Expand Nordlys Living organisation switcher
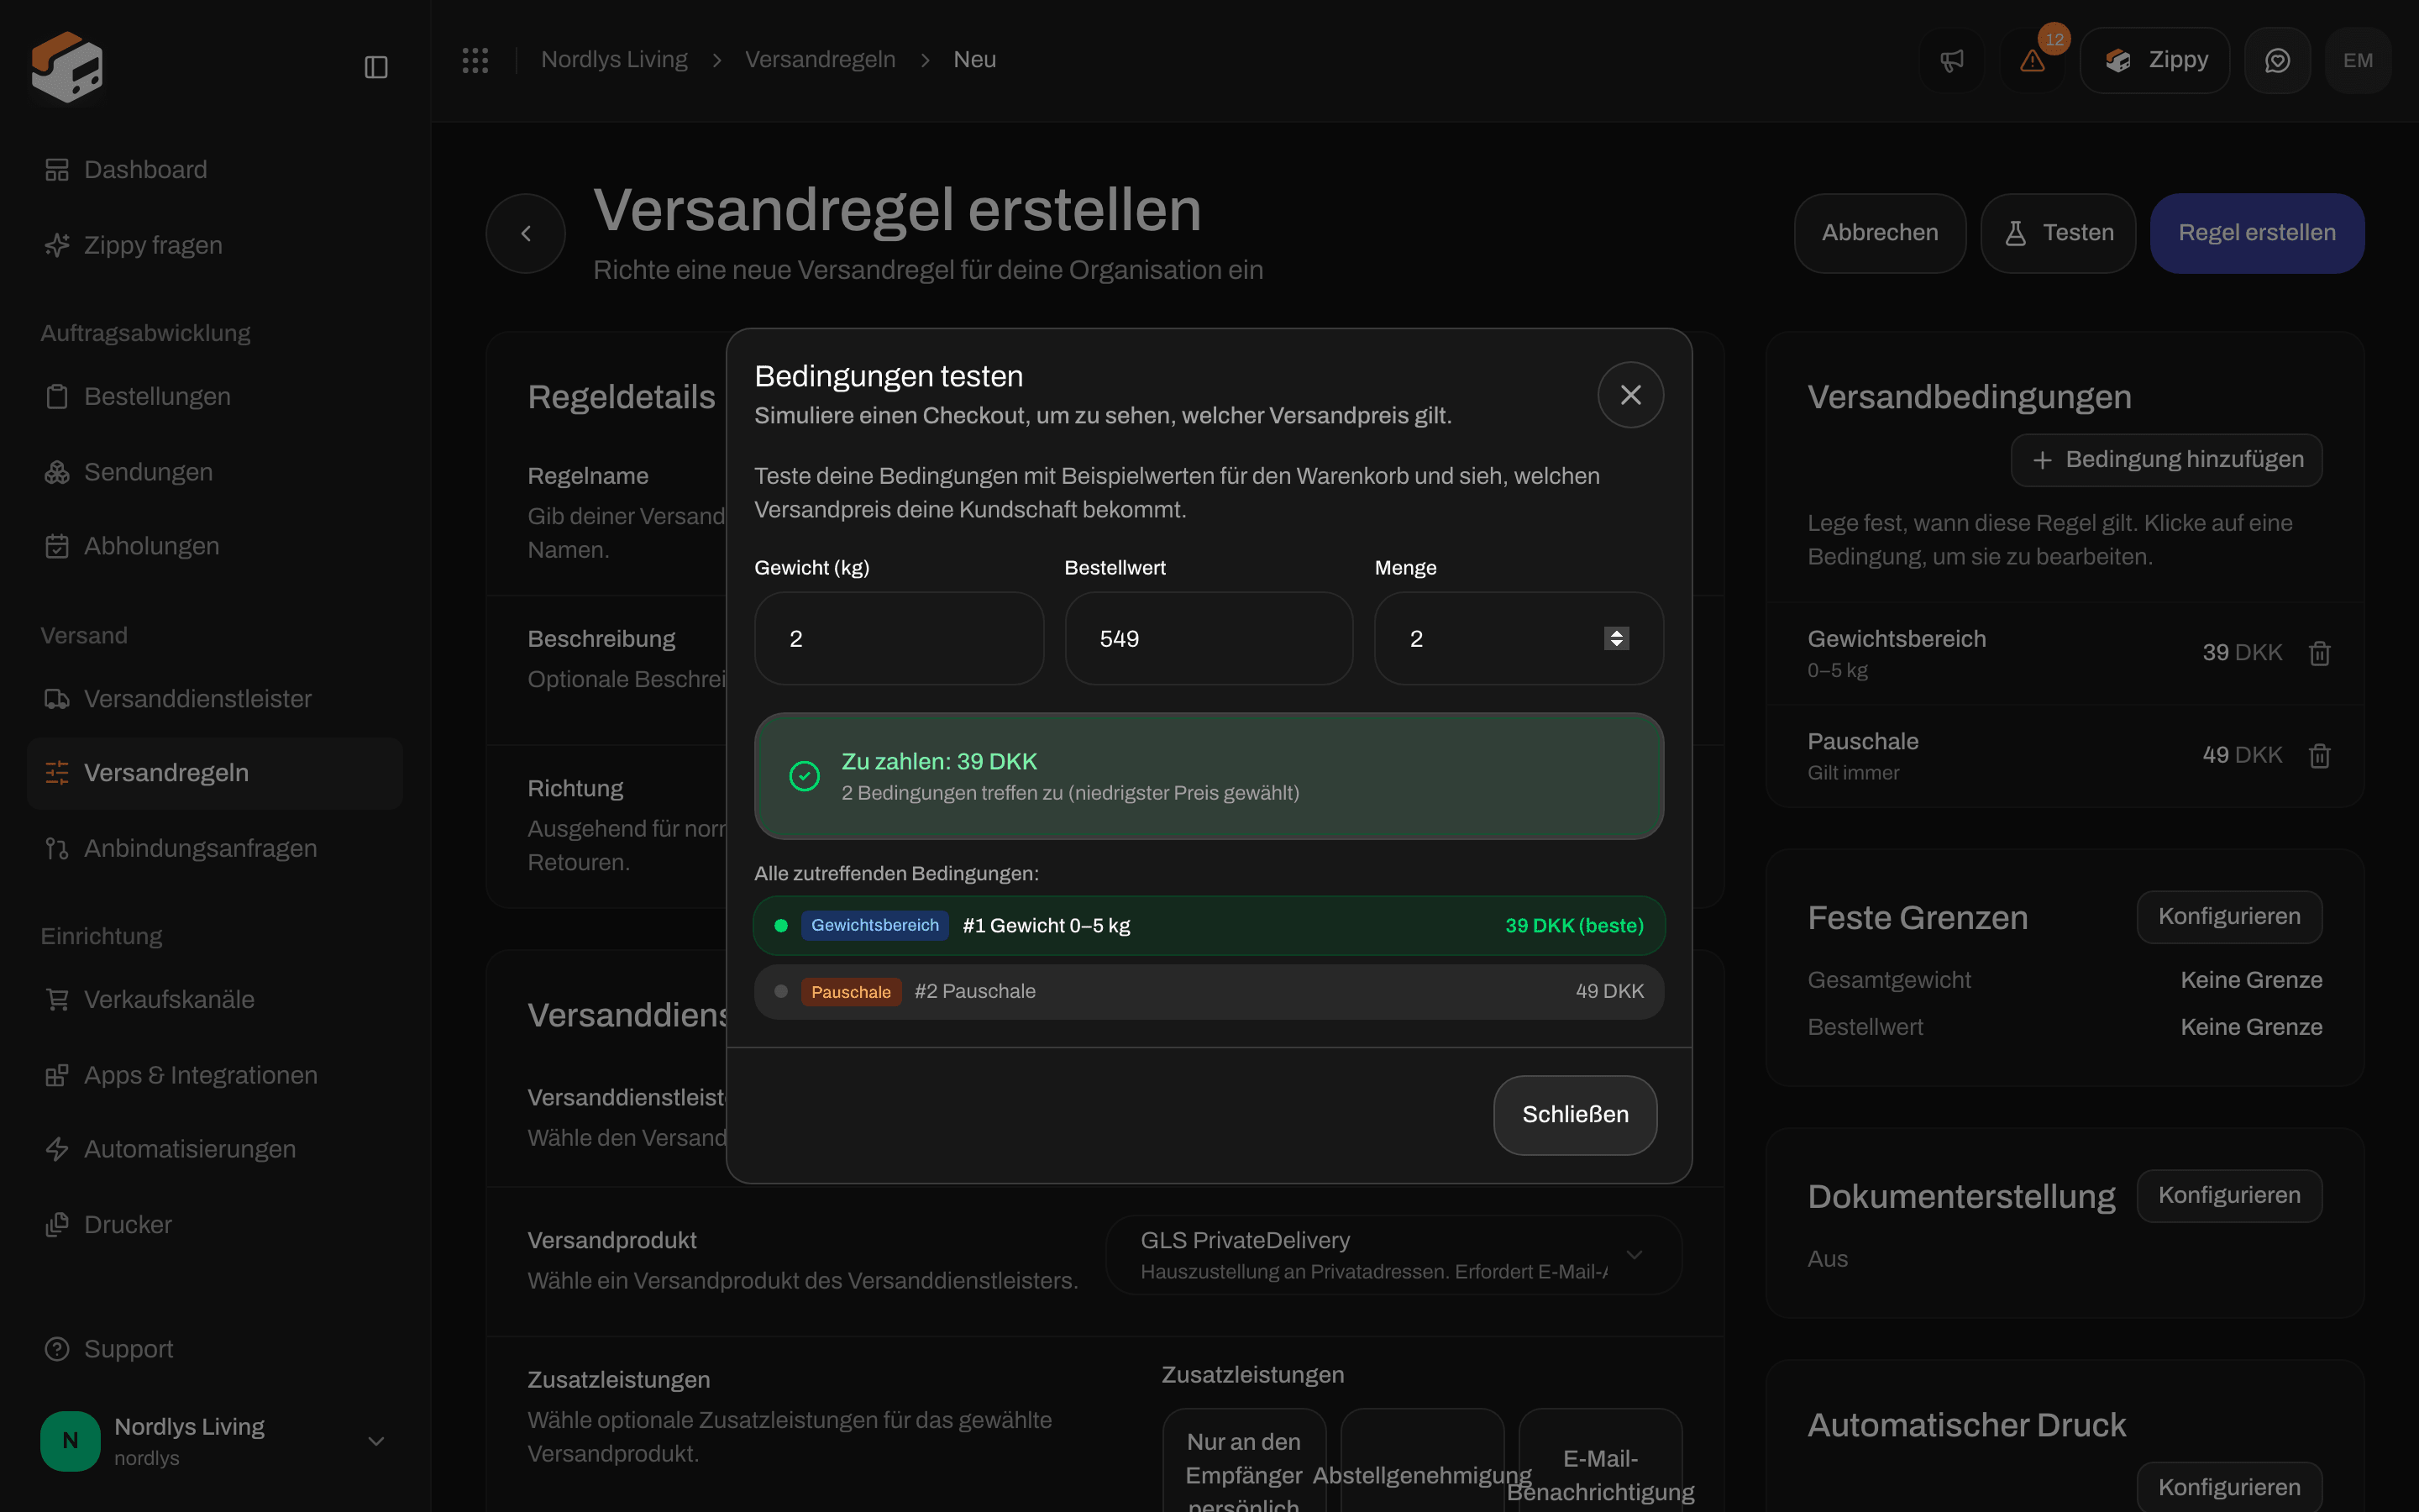Image resolution: width=2419 pixels, height=1512 pixels. (215, 1441)
